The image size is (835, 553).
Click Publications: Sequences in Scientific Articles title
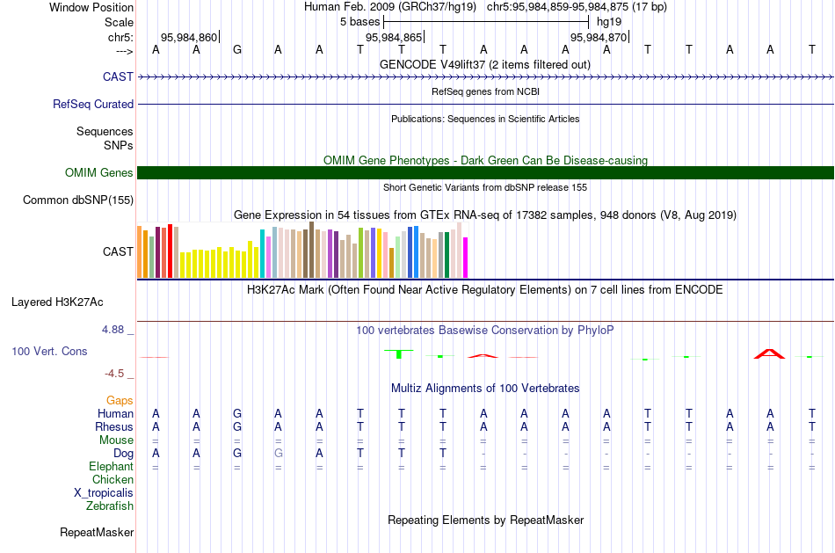click(x=485, y=119)
